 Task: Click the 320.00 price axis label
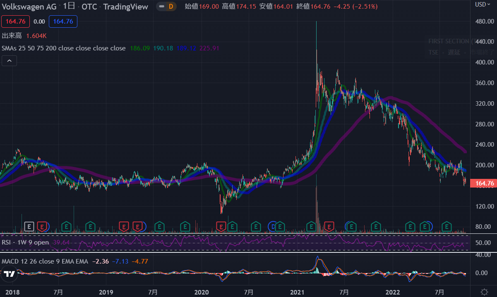485,103
